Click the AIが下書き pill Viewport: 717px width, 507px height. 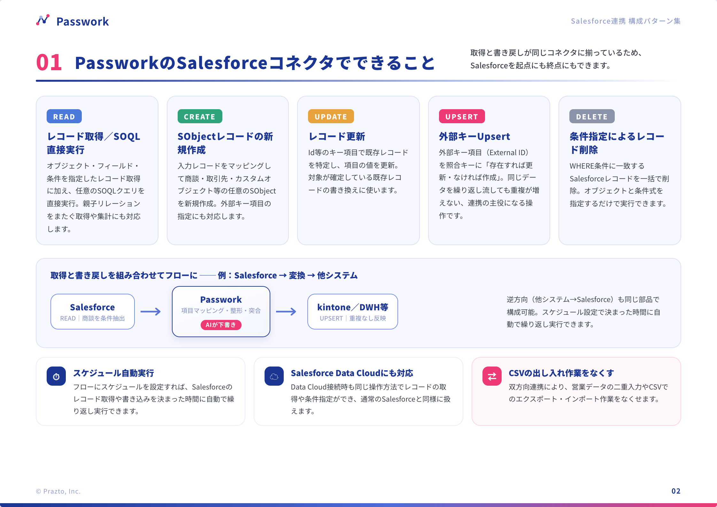pos(221,325)
